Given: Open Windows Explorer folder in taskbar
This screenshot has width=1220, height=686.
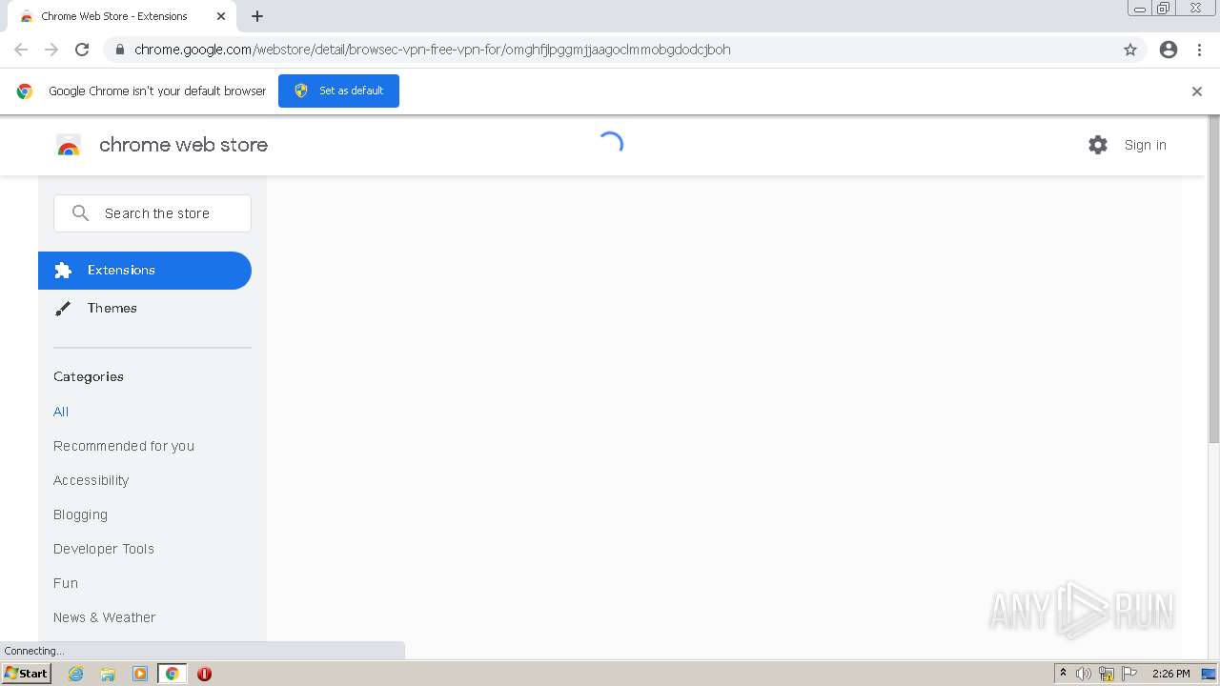Looking at the screenshot, I should 108,674.
